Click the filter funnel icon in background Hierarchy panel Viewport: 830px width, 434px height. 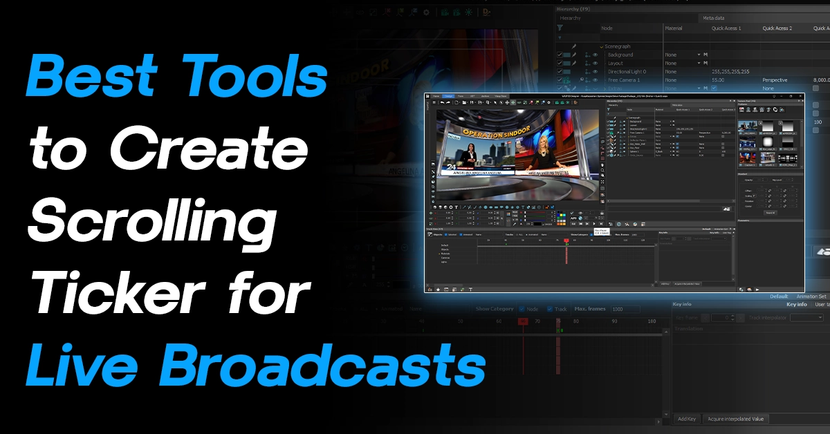(x=560, y=28)
